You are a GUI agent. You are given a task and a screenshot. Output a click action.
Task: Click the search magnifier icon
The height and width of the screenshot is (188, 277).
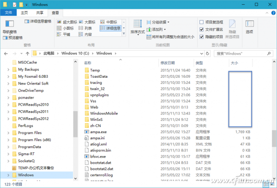(x=269, y=53)
